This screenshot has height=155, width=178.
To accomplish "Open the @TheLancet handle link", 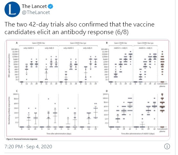I will pyautogui.click(x=36, y=12).
